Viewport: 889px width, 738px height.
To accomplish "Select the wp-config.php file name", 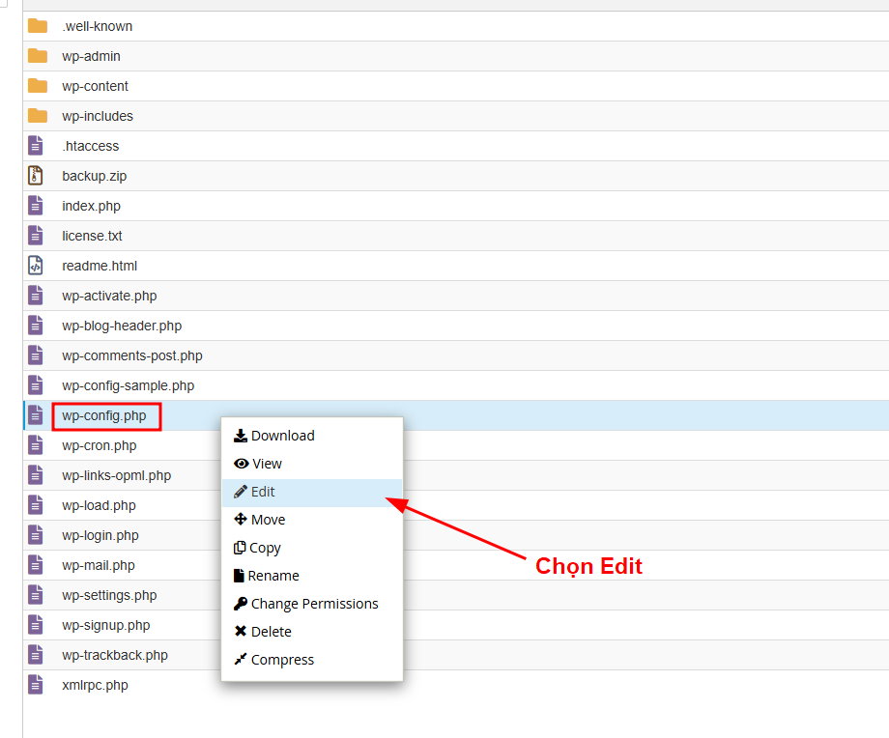I will [x=104, y=416].
